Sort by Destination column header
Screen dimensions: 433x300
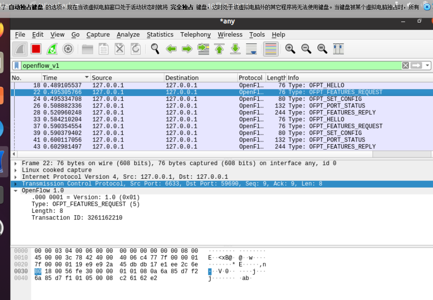(201, 77)
